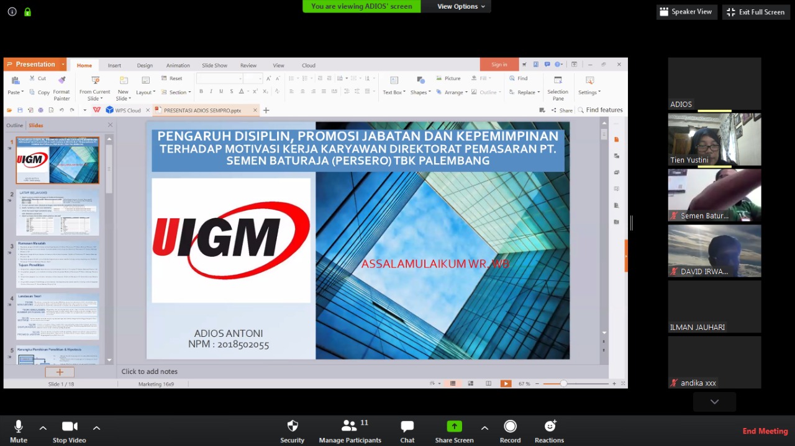Mute the Zoom microphone
795x446 pixels.
tap(19, 431)
